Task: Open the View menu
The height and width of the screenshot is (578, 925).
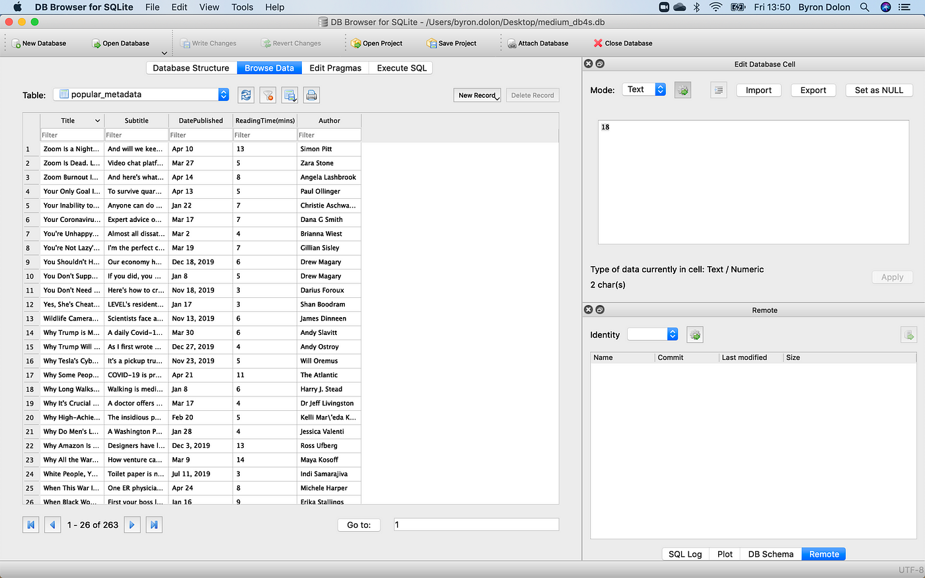Action: click(209, 7)
